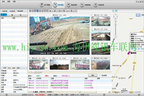
Task: Open the 设置 menu
Action: coord(14,2)
